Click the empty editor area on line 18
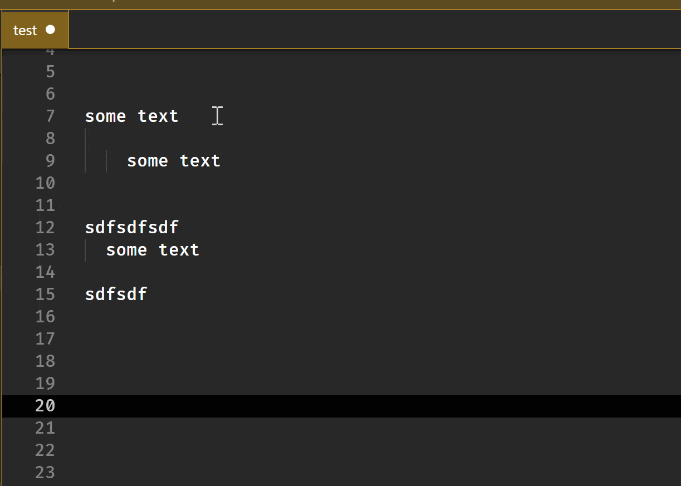This screenshot has width=681, height=486. point(334,361)
